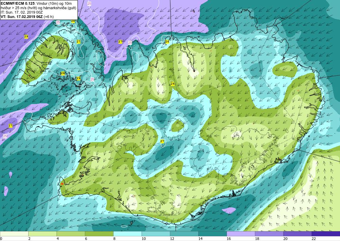
Task: Click the 6–8 m/s olive green legend swatch
Action: (99, 234)
